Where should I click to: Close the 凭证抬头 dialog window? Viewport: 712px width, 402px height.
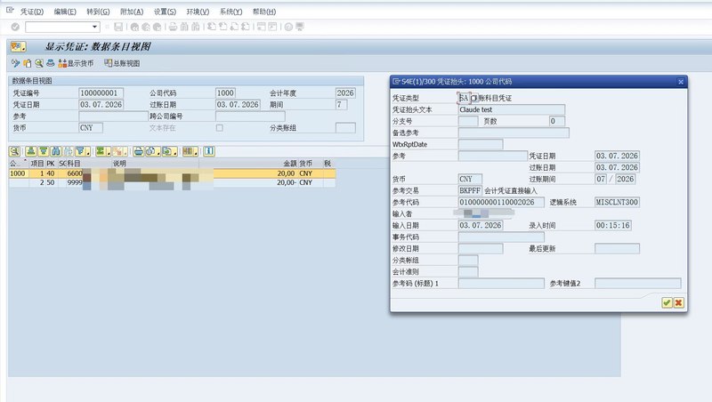pyautogui.click(x=681, y=82)
